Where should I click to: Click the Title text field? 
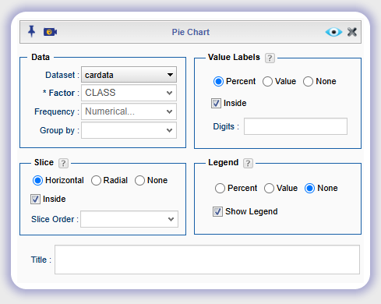point(207,260)
